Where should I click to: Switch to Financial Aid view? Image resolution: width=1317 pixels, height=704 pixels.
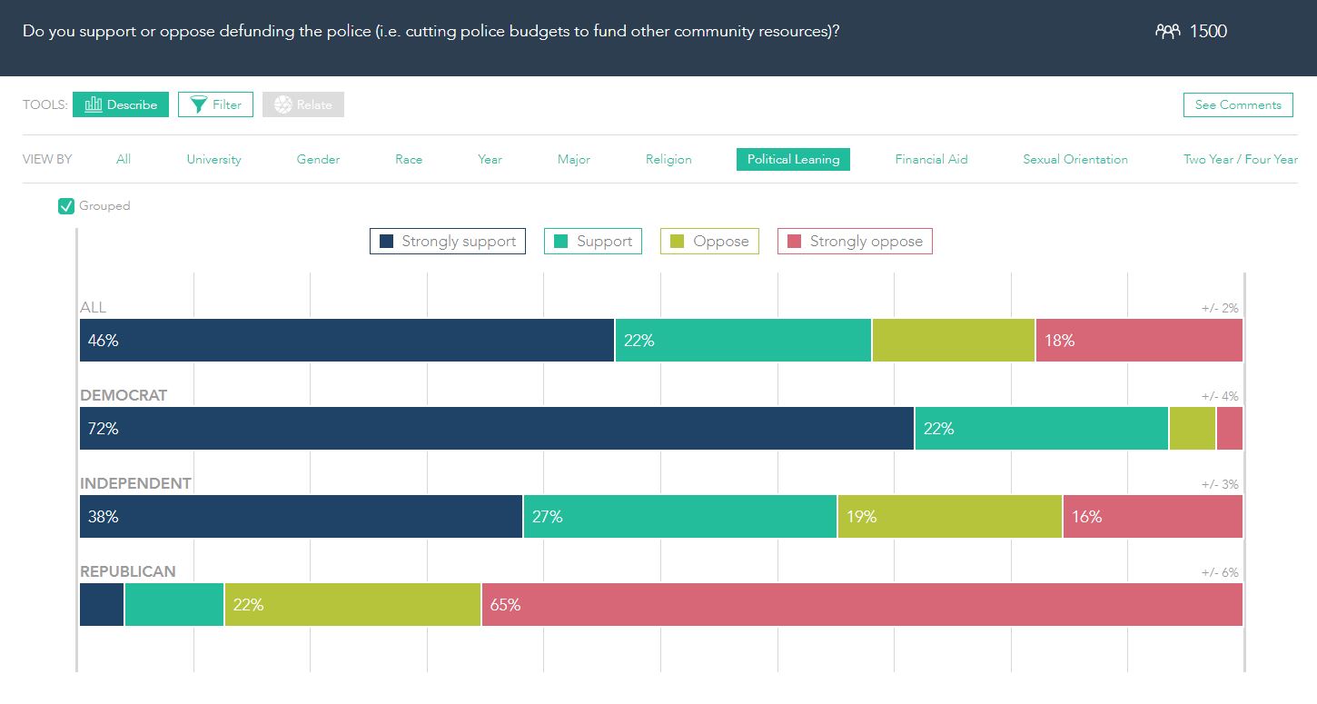click(x=931, y=159)
